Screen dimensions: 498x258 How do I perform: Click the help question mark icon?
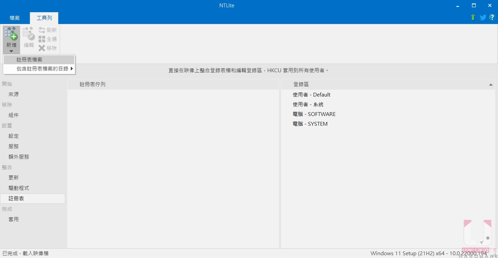pyautogui.click(x=492, y=17)
